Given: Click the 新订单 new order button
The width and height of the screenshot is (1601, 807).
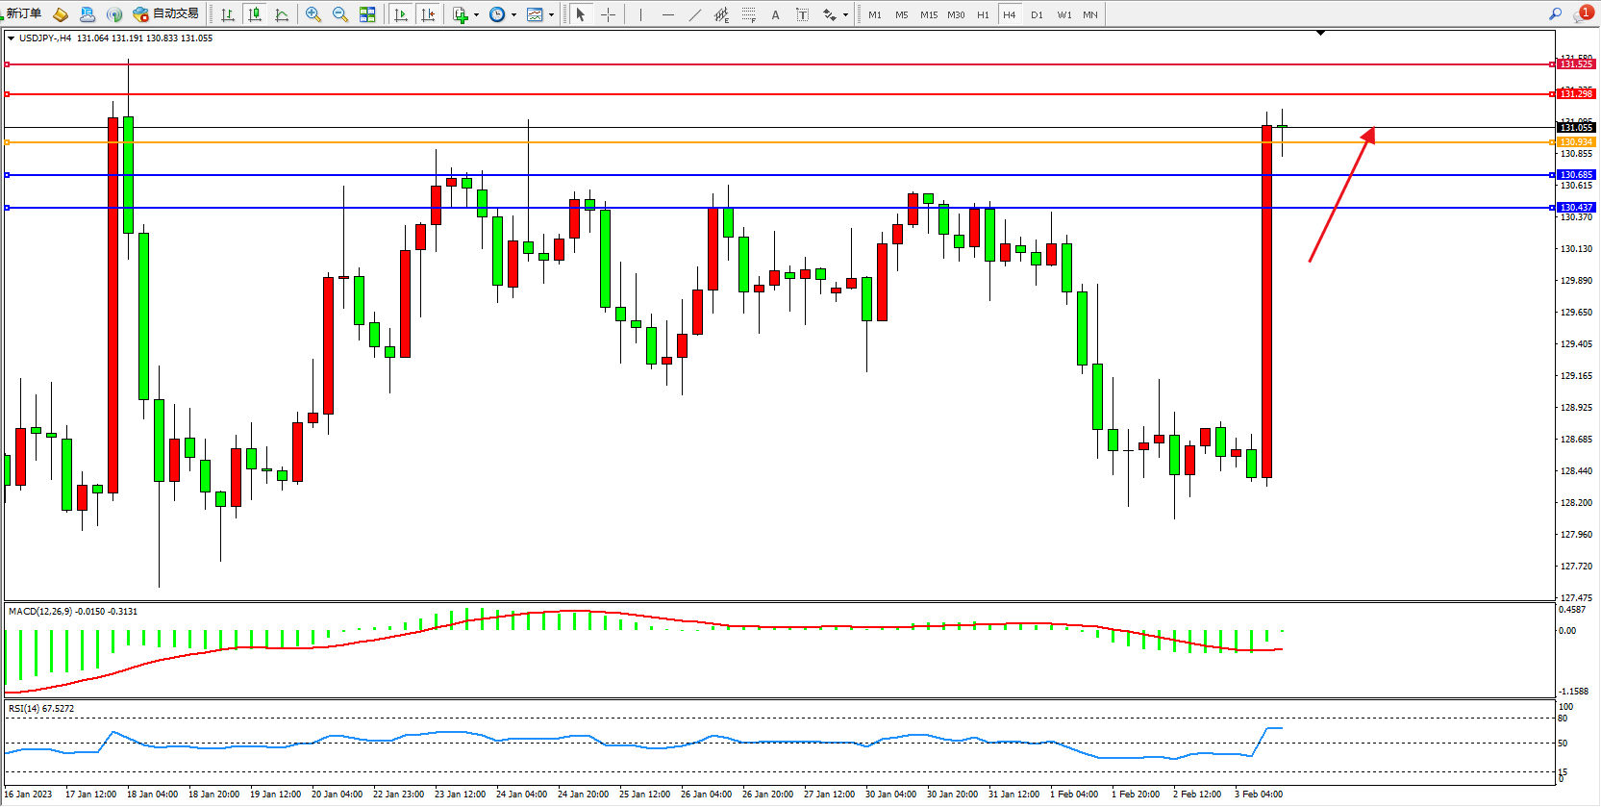Looking at the screenshot, I should 23,13.
